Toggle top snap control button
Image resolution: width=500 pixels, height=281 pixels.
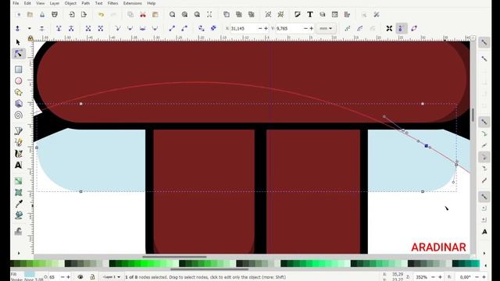pyautogui.click(x=484, y=42)
